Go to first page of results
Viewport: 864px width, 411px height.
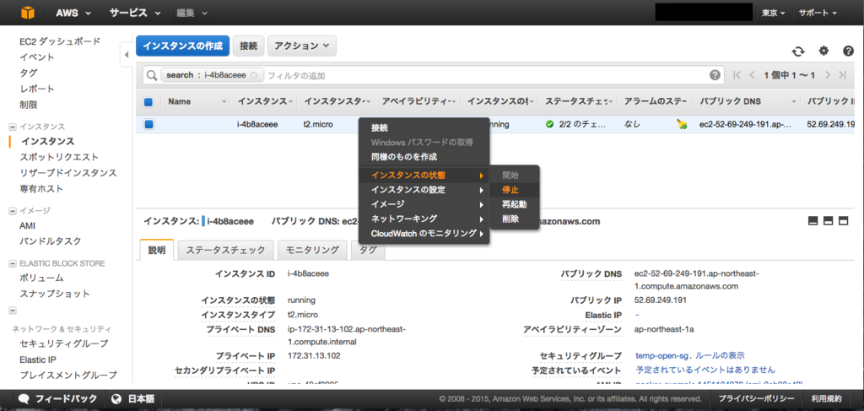[x=737, y=75]
